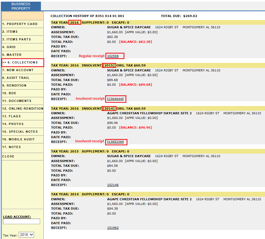Open Online-Rendition menu item

tap(23, 109)
